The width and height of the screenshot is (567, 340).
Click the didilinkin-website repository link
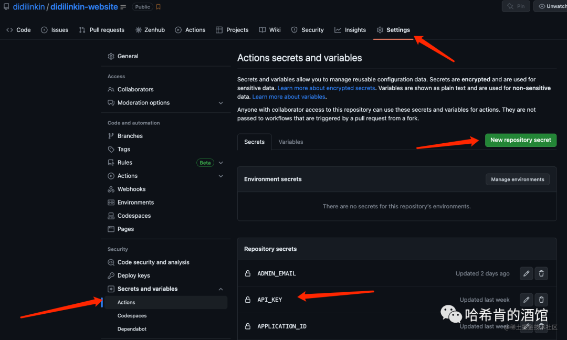84,7
